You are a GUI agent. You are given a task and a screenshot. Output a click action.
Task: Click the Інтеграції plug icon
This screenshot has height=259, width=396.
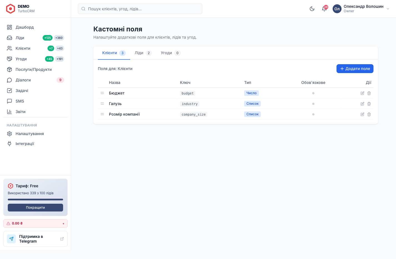click(9, 144)
